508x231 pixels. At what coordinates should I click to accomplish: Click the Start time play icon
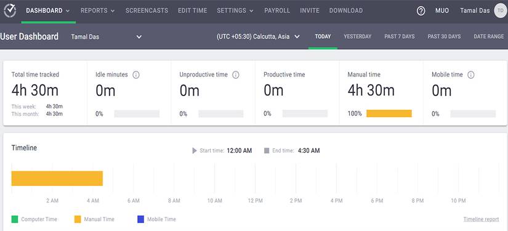[195, 151]
